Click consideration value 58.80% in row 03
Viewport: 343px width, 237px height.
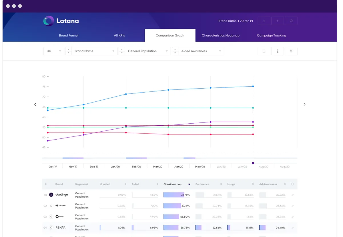click(185, 217)
